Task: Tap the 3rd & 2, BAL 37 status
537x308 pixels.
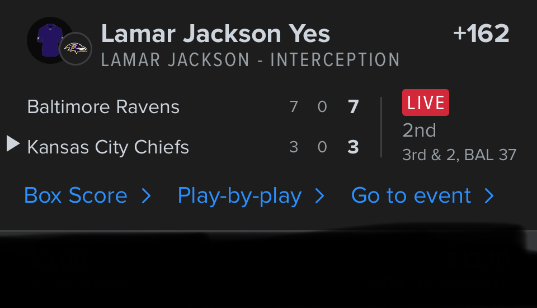Action: click(x=459, y=155)
